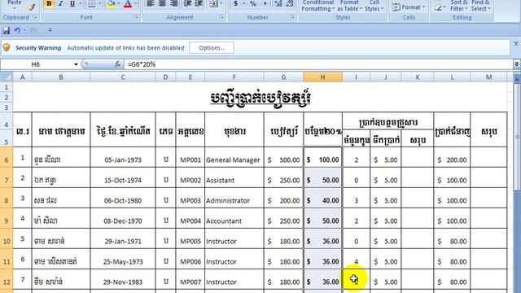Apply Percent Style number format

pos(253,3)
